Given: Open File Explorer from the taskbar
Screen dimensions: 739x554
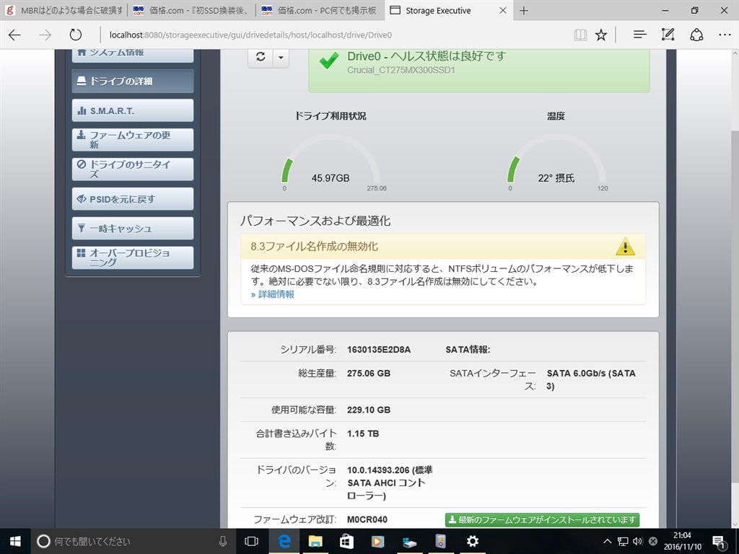Looking at the screenshot, I should [315, 541].
